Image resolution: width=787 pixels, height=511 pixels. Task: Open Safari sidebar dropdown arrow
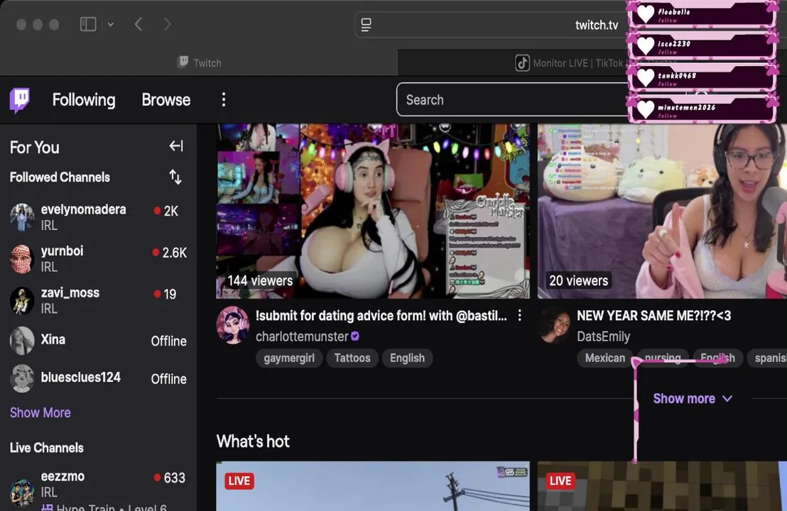[110, 24]
